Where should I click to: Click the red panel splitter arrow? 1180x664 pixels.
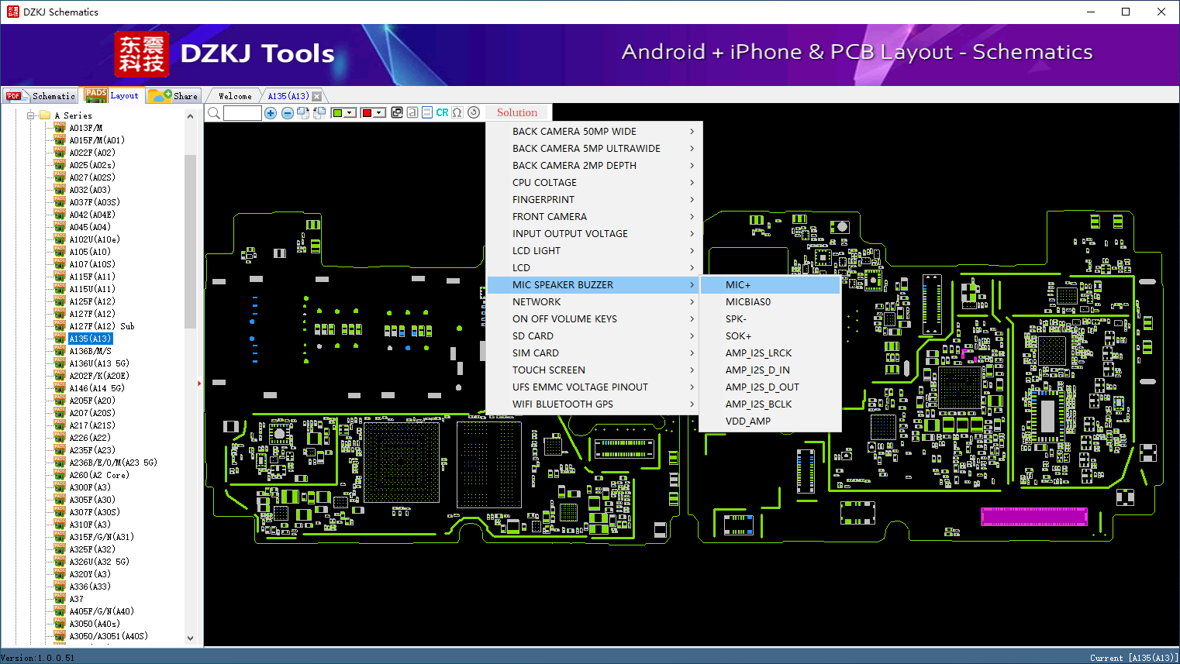199,383
